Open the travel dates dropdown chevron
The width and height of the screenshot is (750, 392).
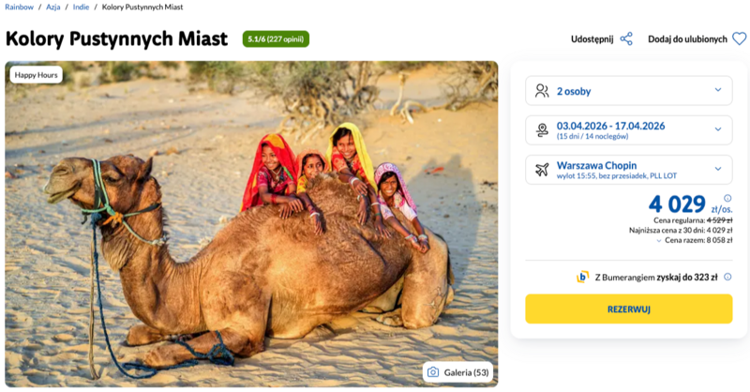[x=718, y=130]
